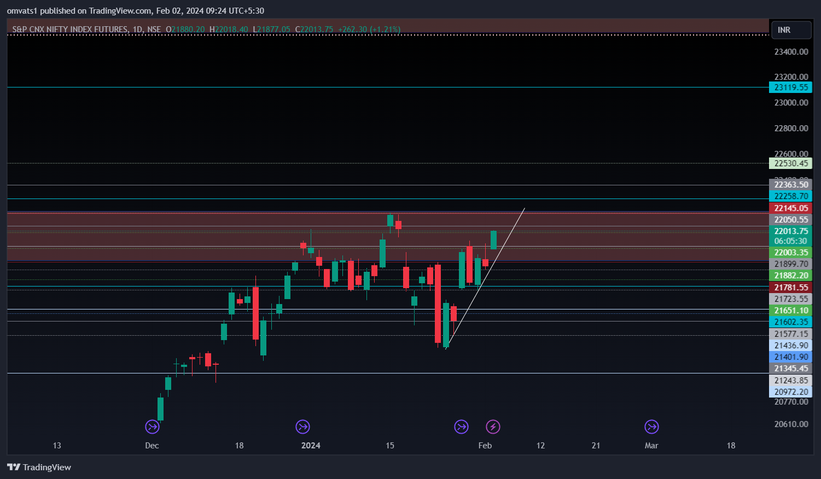Select the red 22145.05 price label
Screen dimensions: 821x479
click(x=790, y=208)
